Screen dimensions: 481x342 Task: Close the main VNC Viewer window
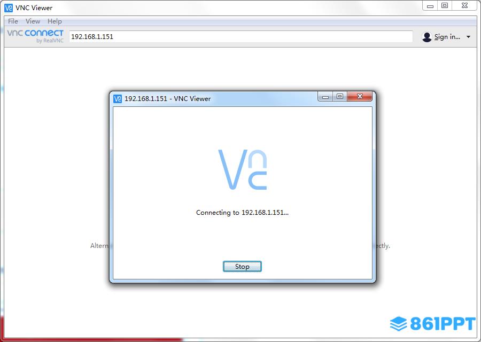click(465, 5)
